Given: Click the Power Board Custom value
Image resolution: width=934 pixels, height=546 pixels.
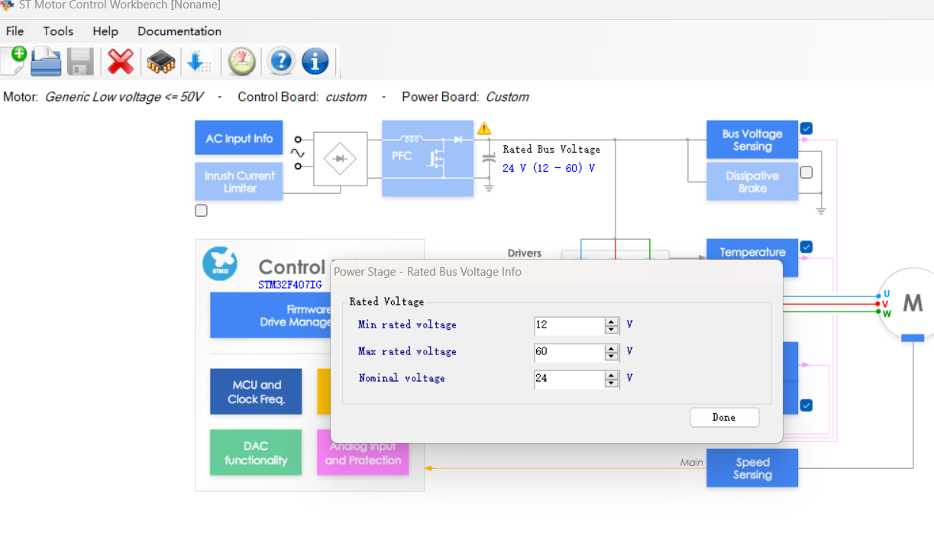Looking at the screenshot, I should pyautogui.click(x=507, y=97).
